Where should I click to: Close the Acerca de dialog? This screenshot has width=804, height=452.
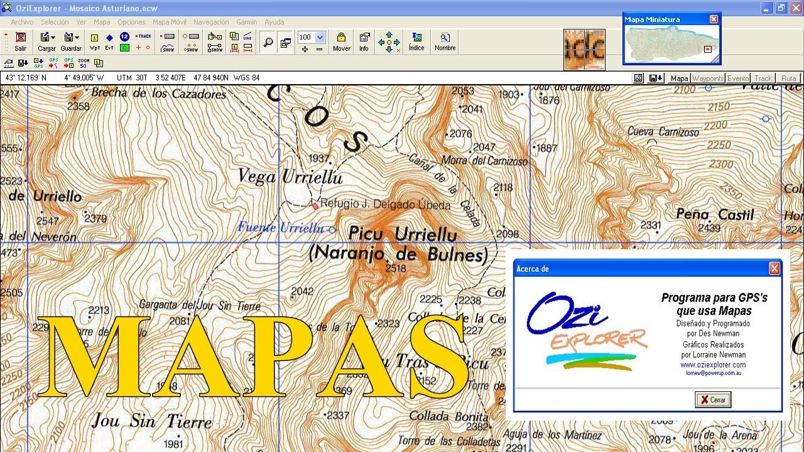pyautogui.click(x=774, y=269)
